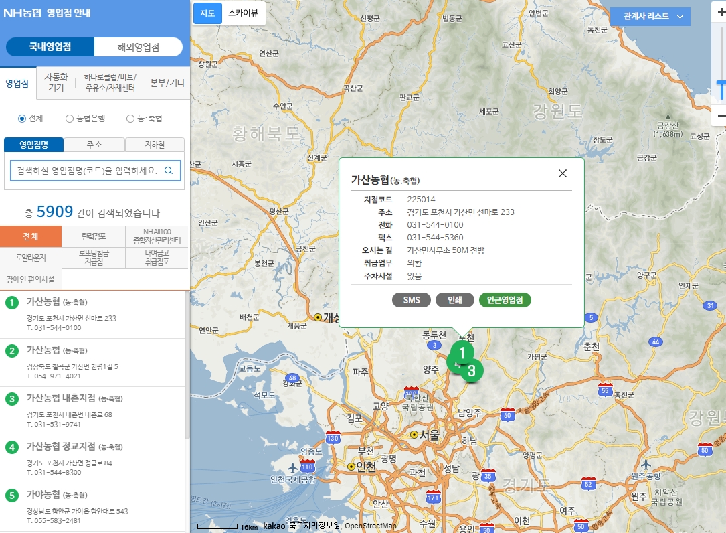
Task: Click 인근영업점 button in popup
Action: point(505,300)
